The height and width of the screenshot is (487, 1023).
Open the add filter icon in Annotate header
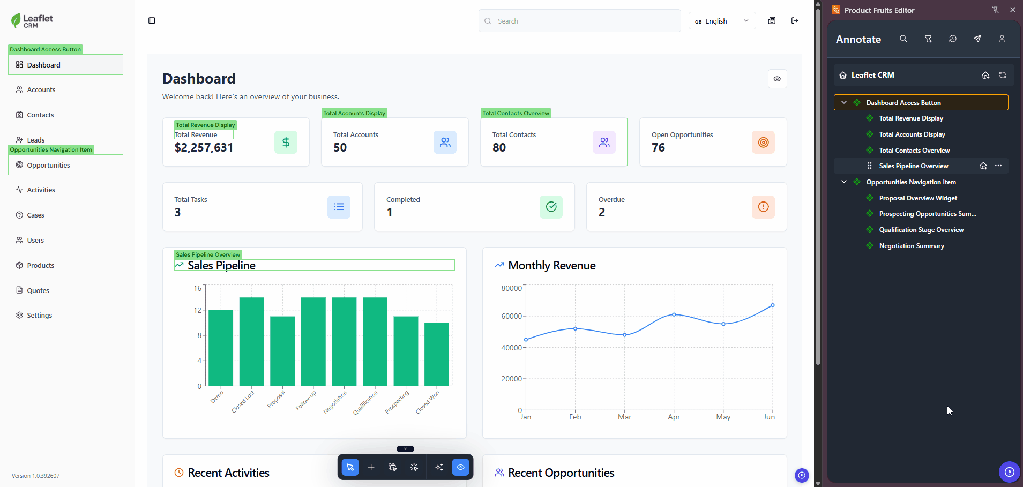point(928,39)
